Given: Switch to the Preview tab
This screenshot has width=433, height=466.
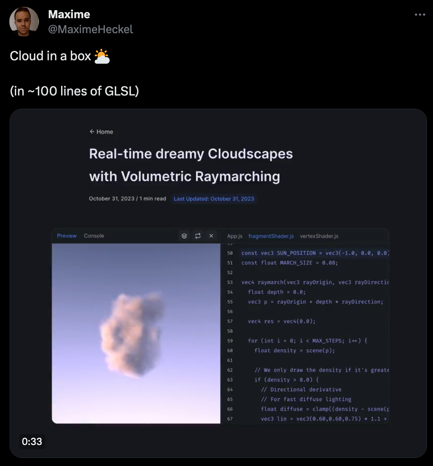Looking at the screenshot, I should (67, 236).
